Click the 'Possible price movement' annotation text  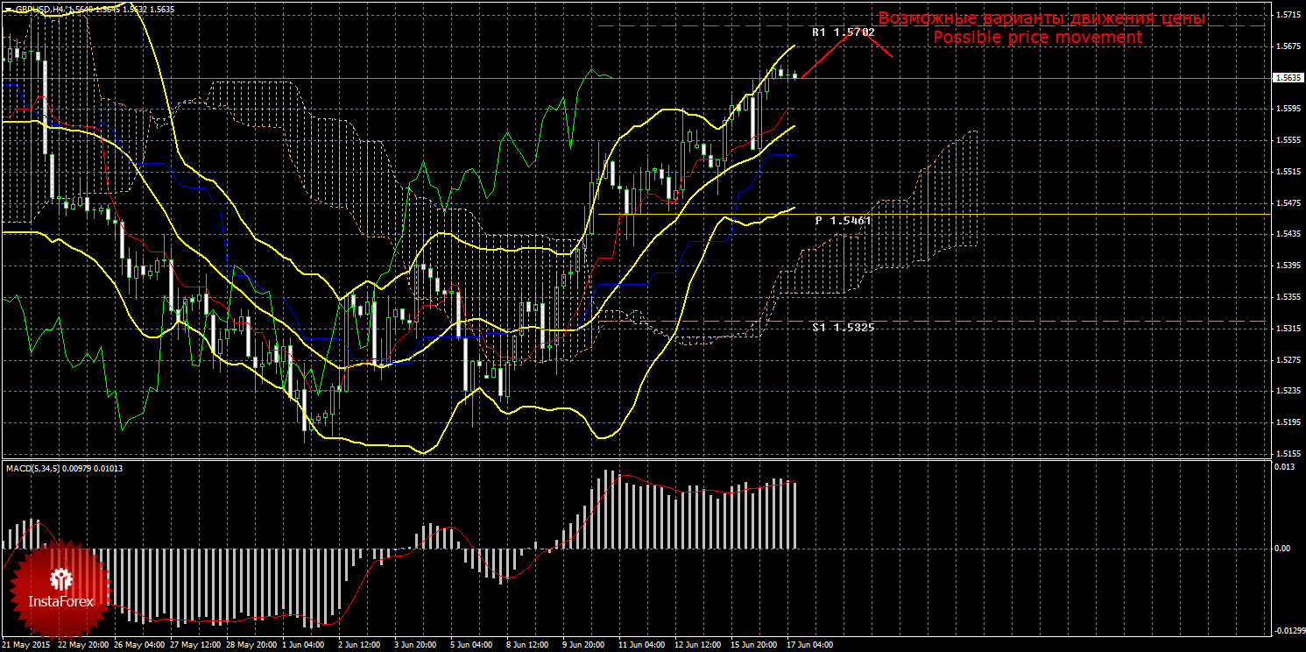pos(1037,38)
